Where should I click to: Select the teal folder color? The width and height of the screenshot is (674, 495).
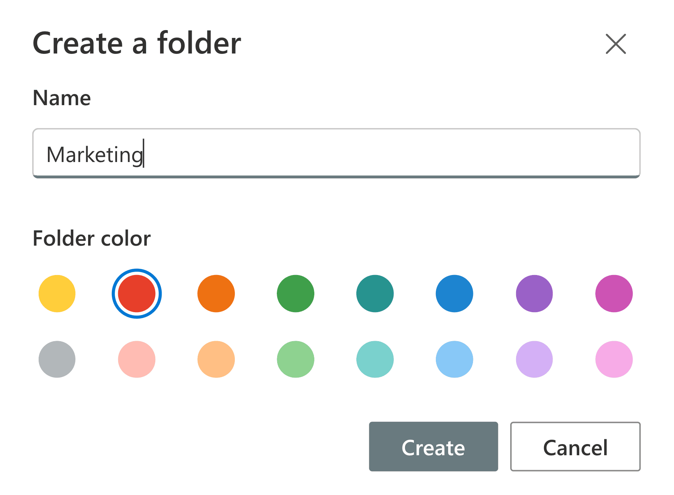[375, 293]
